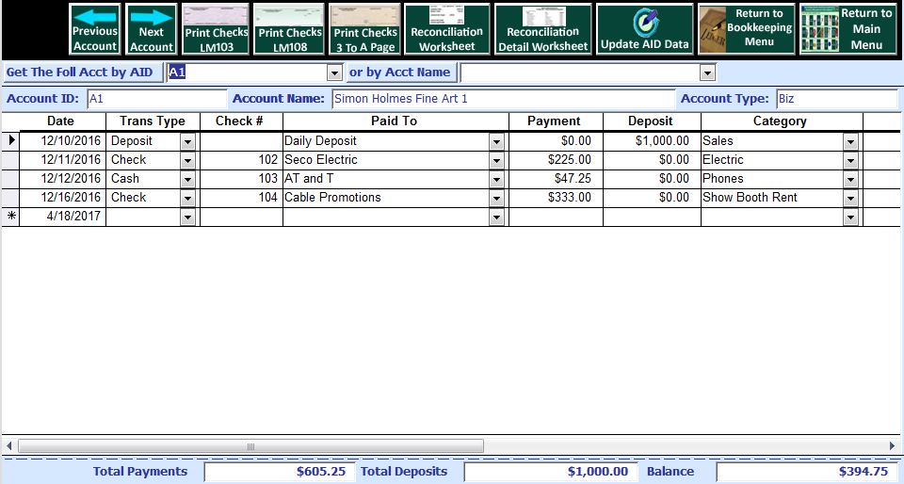Return to Bookkeeping Menu
Screen dimensions: 904x484
tap(747, 29)
